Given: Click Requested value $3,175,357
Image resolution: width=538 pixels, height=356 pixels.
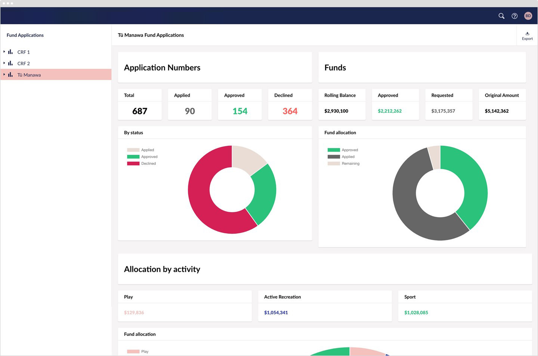Looking at the screenshot, I should (x=443, y=111).
